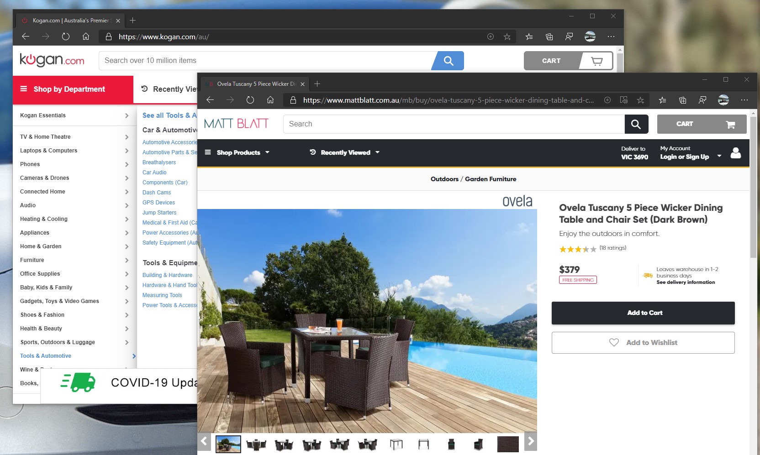This screenshot has height=455, width=760.
Task: Open immersive reader icon in Matt Blatt address bar
Action: [623, 100]
